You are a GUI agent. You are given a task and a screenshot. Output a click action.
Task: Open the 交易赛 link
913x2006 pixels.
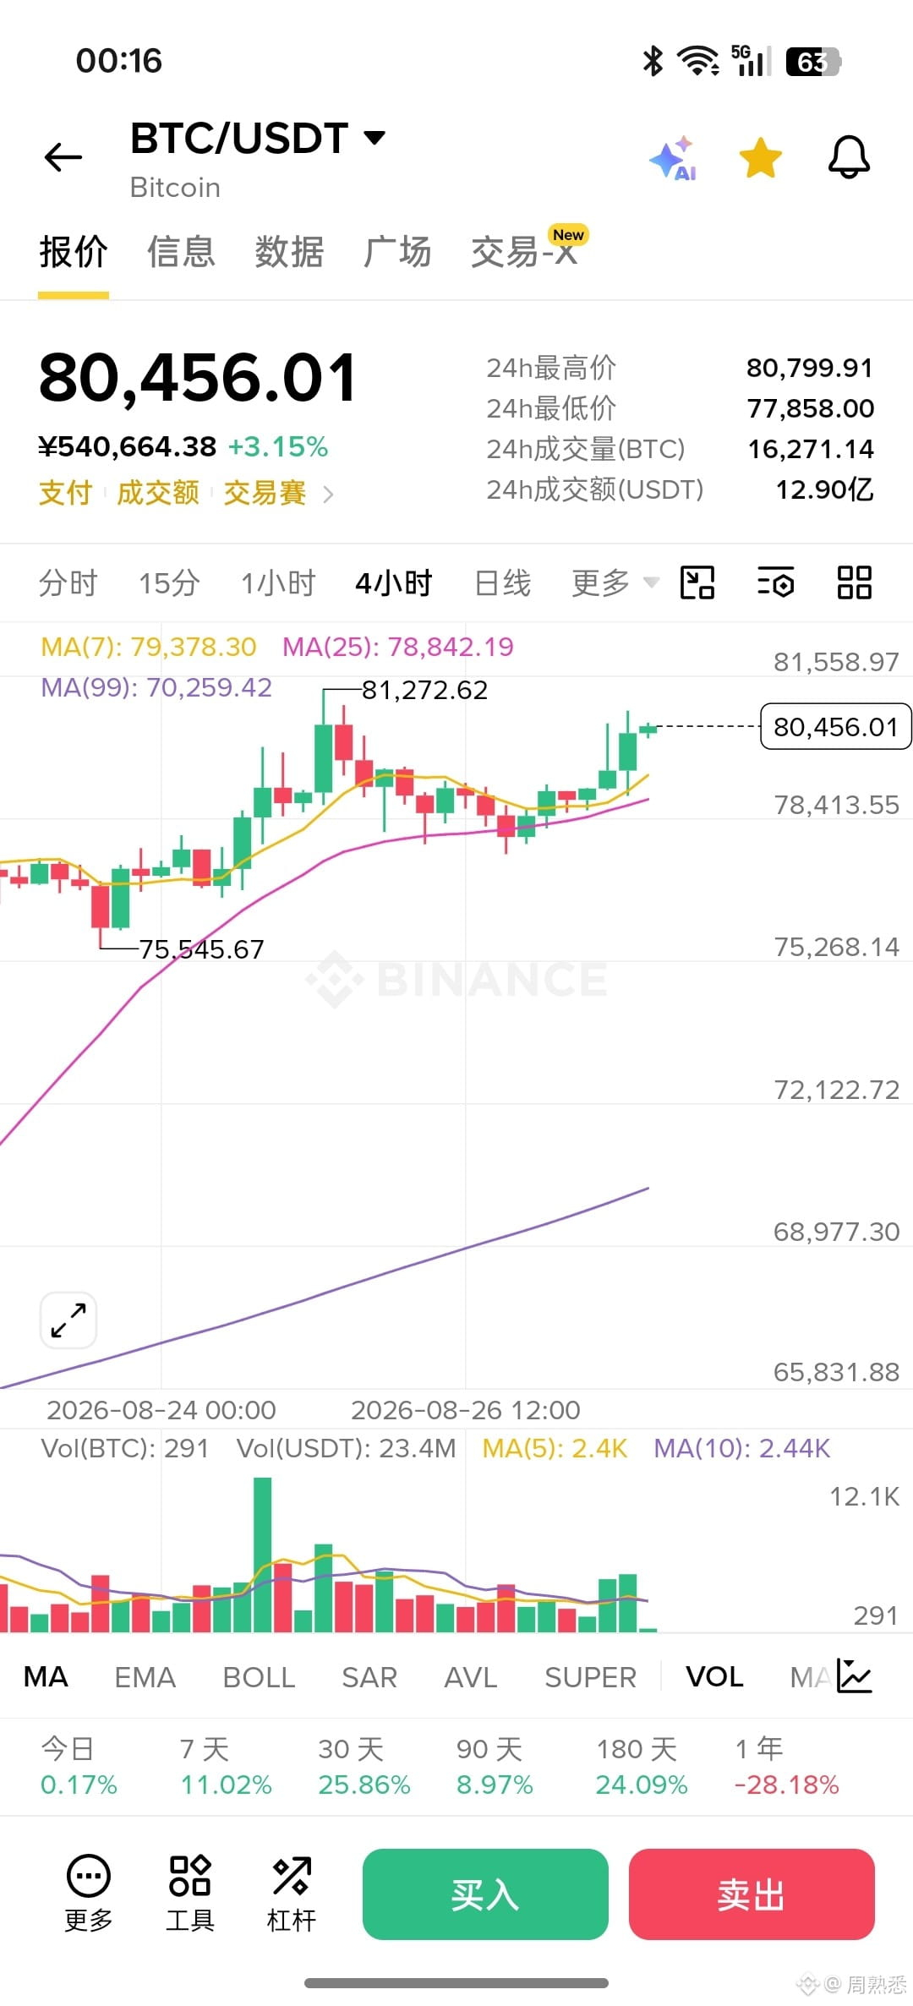coord(265,493)
